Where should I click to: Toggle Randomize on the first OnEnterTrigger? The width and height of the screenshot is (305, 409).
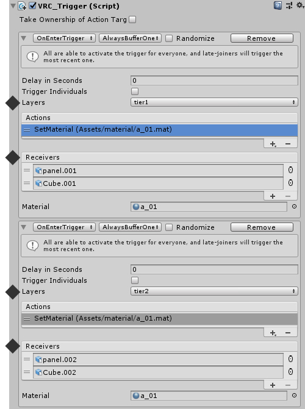pyautogui.click(x=169, y=38)
